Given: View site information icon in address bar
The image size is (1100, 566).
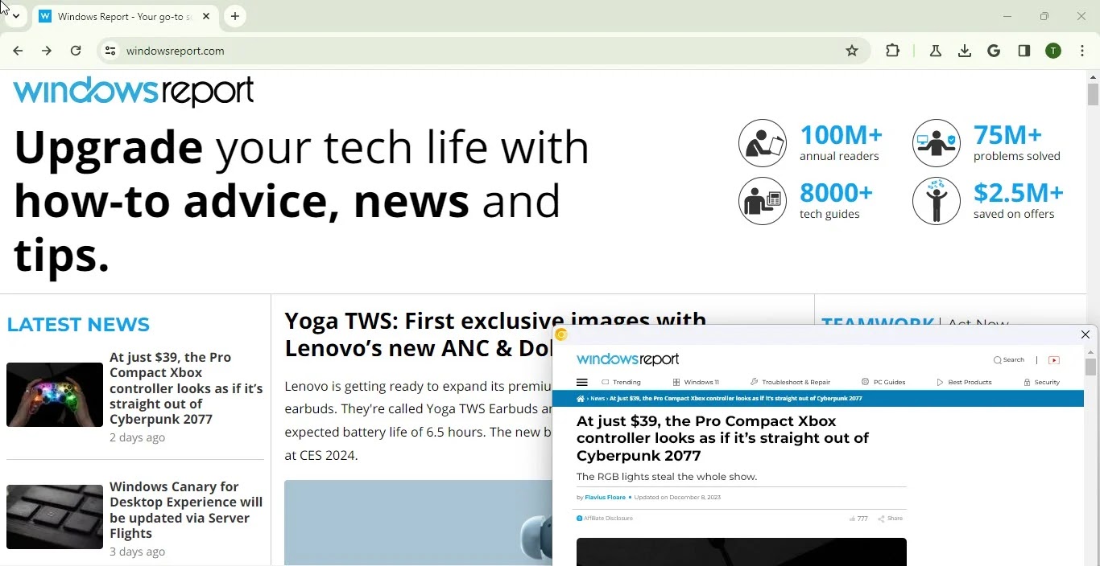Looking at the screenshot, I should point(110,51).
